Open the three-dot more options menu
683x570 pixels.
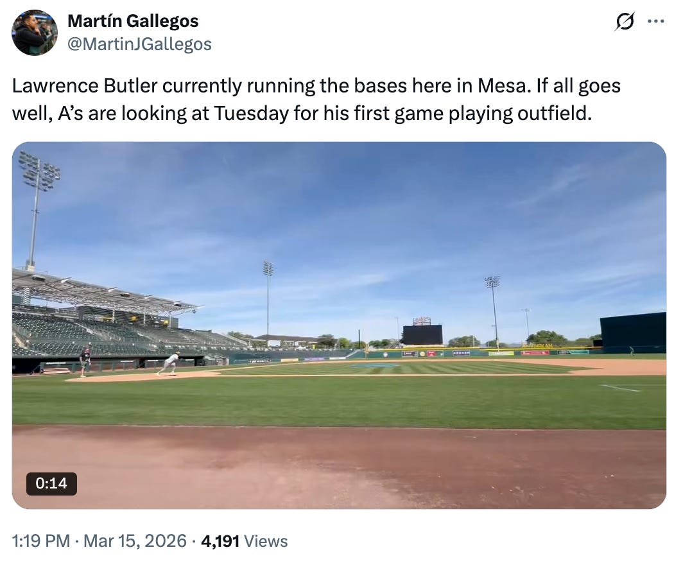(x=655, y=21)
